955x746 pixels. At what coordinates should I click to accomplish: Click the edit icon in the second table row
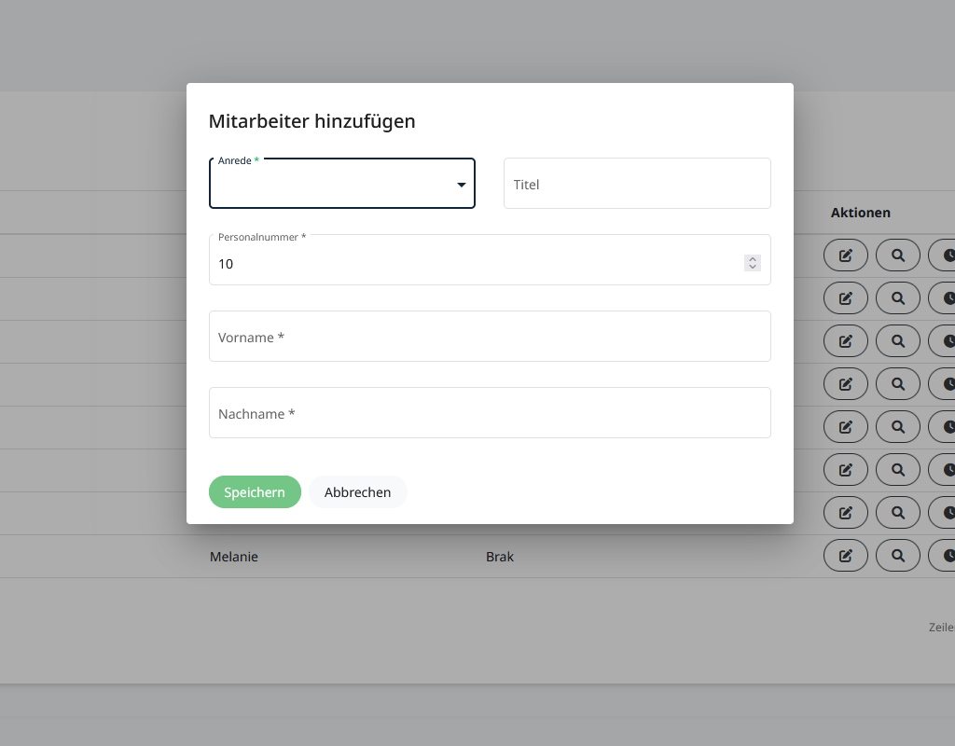pyautogui.click(x=845, y=298)
